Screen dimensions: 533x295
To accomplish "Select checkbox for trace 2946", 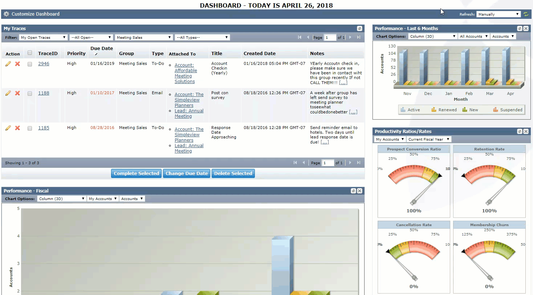I will click(30, 64).
